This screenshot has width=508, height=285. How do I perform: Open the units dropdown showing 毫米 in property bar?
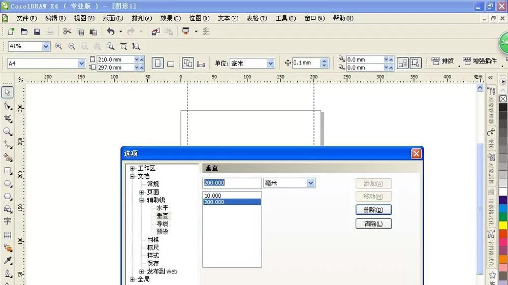tap(271, 64)
